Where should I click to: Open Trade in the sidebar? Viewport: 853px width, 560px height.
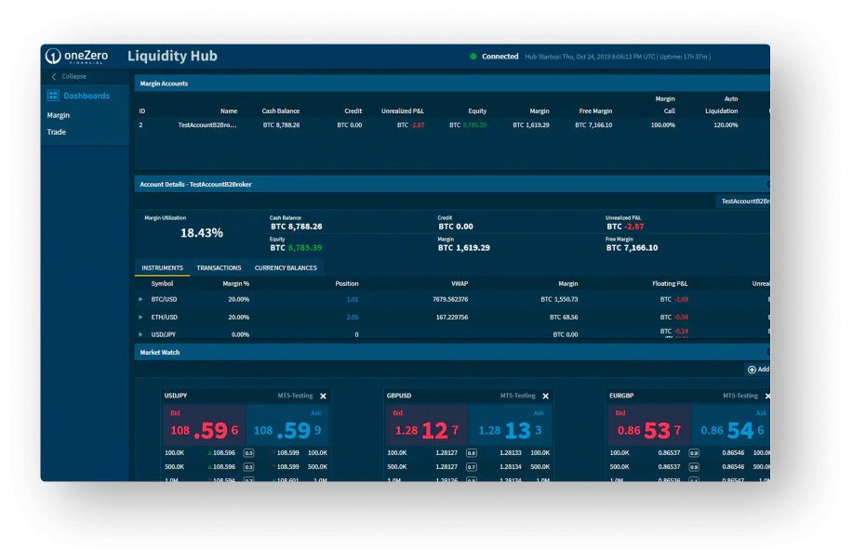coord(56,132)
